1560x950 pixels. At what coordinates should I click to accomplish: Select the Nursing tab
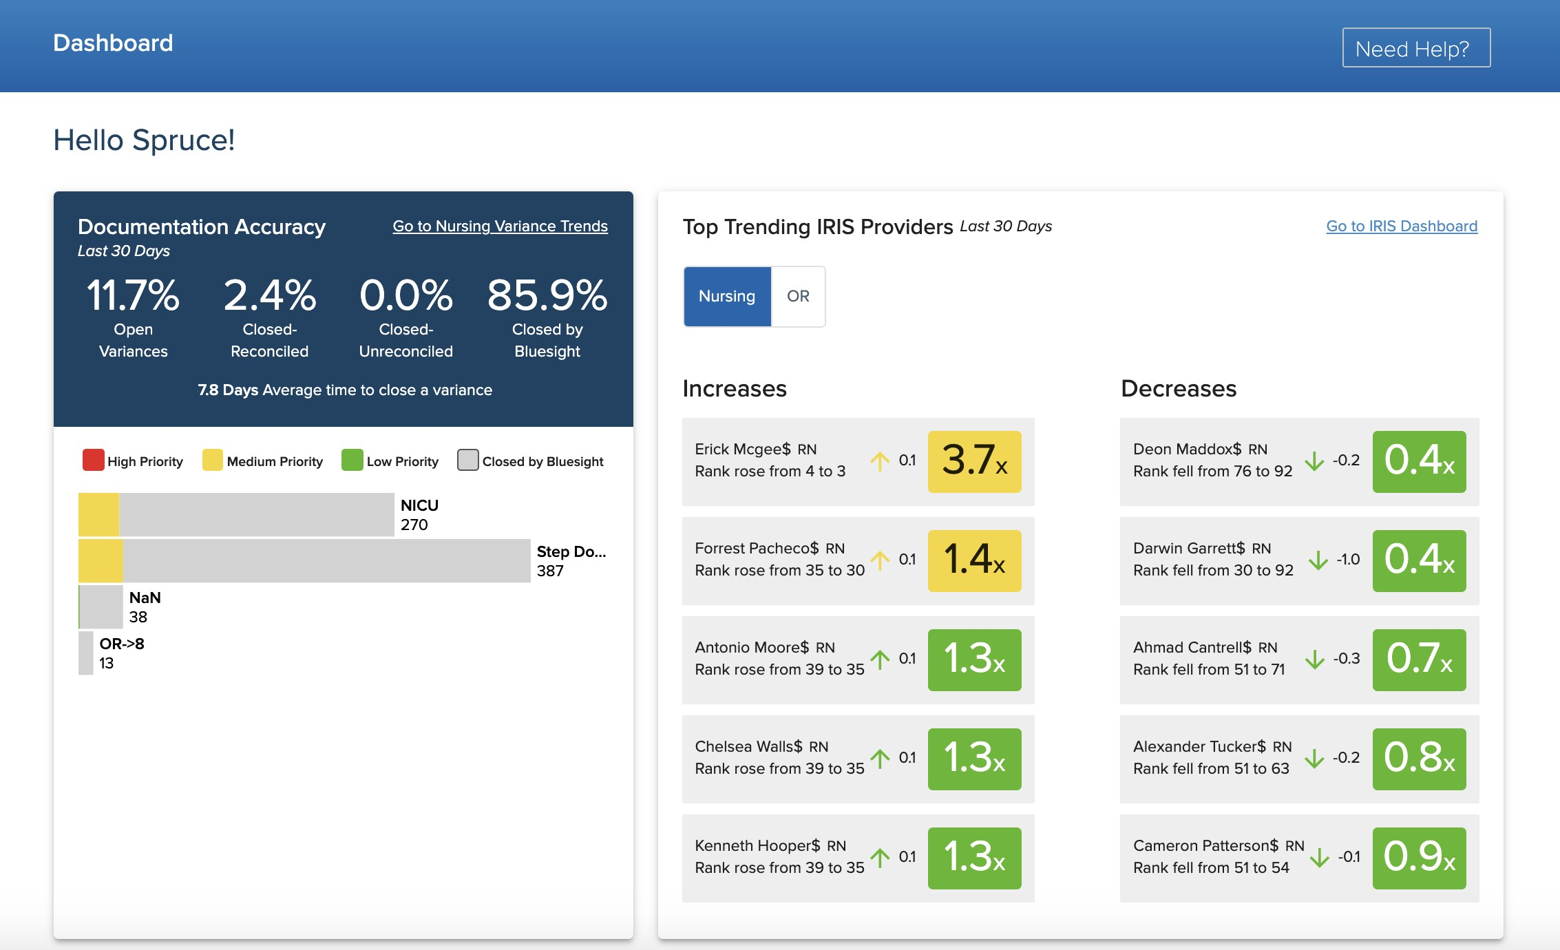coord(726,296)
